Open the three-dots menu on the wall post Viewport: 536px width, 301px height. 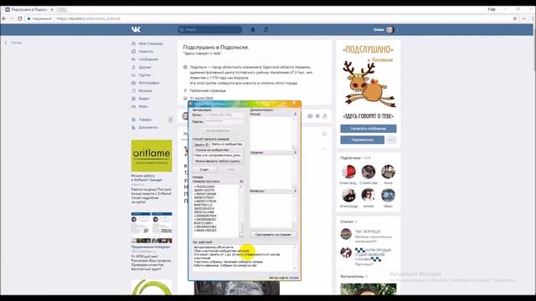tap(324, 149)
